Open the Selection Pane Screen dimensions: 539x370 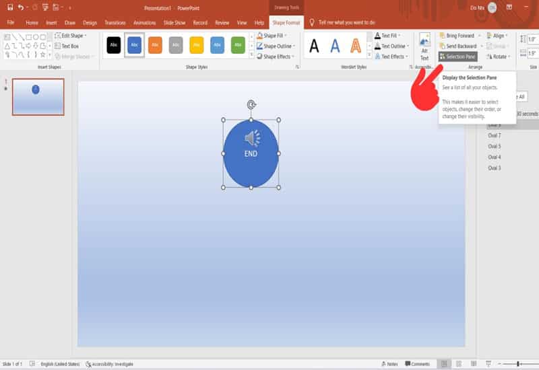tap(457, 57)
